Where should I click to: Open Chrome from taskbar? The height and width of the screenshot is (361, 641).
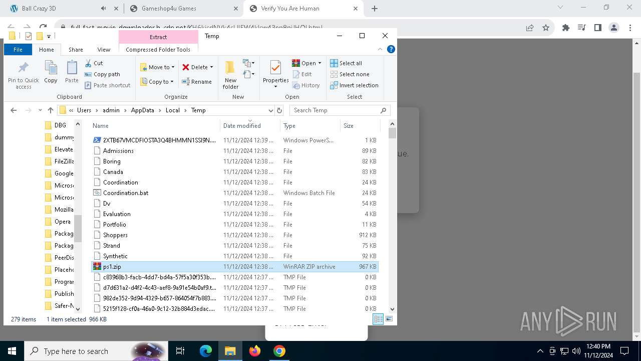(279, 351)
